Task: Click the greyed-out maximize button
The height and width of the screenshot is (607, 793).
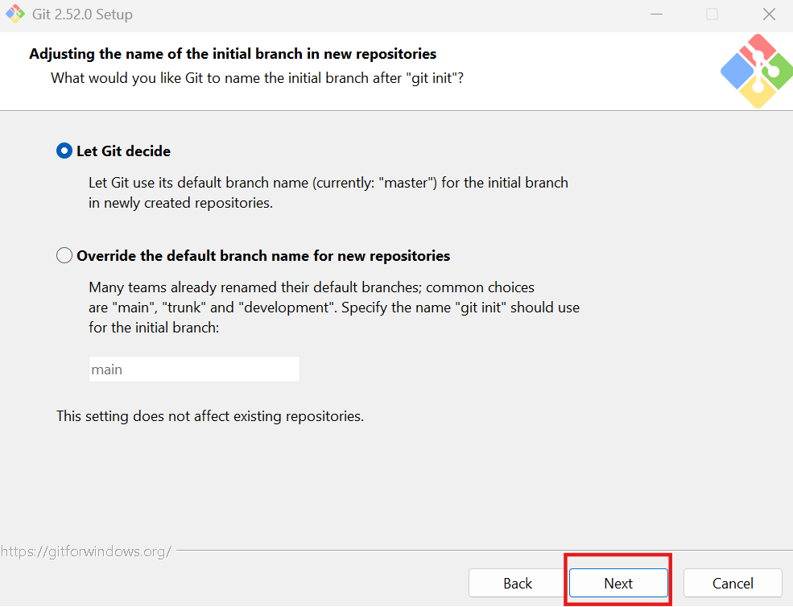Action: 712,14
